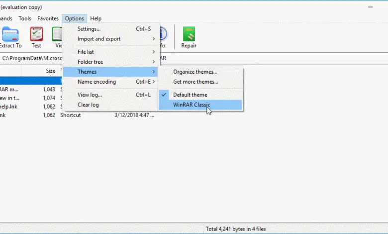Select the checked Default theme option

[x=200, y=95]
